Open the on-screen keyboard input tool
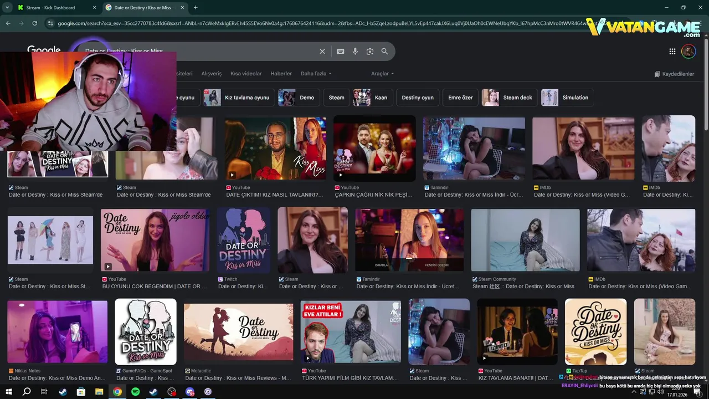The height and width of the screenshot is (399, 709). (x=340, y=51)
